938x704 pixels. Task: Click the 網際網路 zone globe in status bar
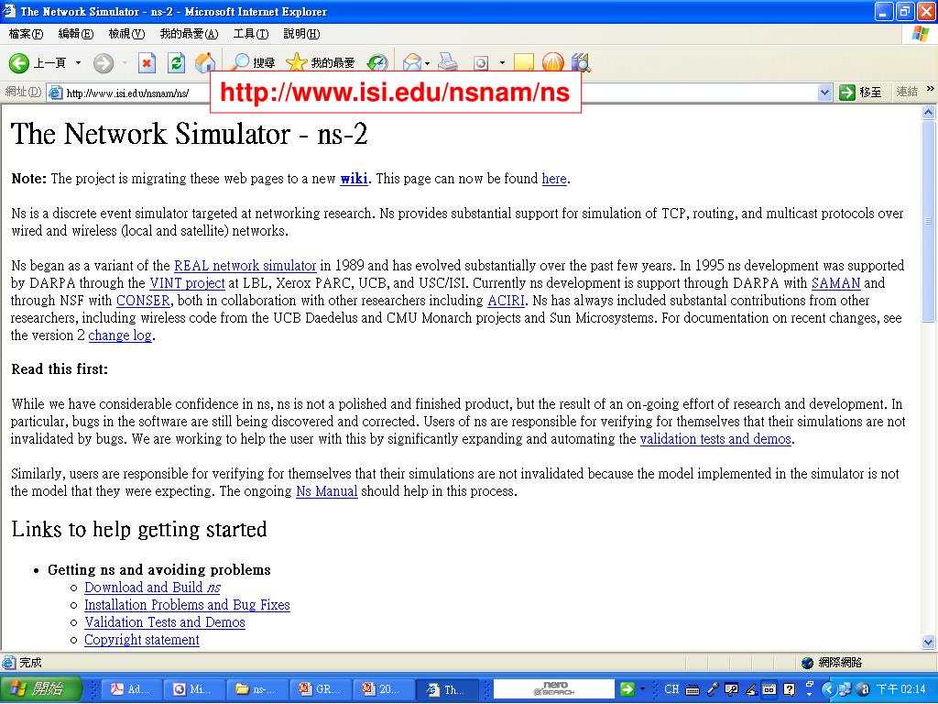coord(808,662)
